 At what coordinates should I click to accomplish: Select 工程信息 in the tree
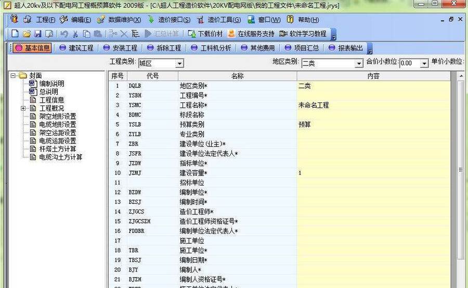pos(51,100)
